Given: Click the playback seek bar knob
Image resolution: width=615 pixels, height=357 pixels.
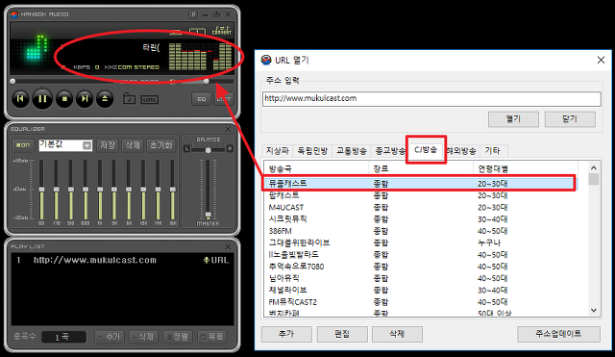Looking at the screenshot, I should point(12,81).
